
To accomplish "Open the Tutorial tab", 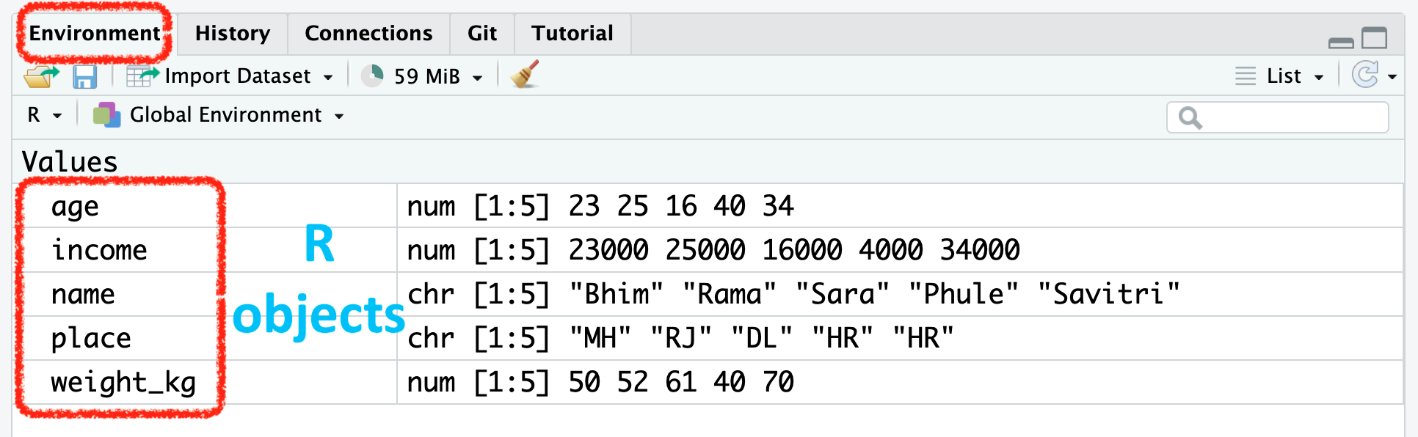I will coord(572,34).
